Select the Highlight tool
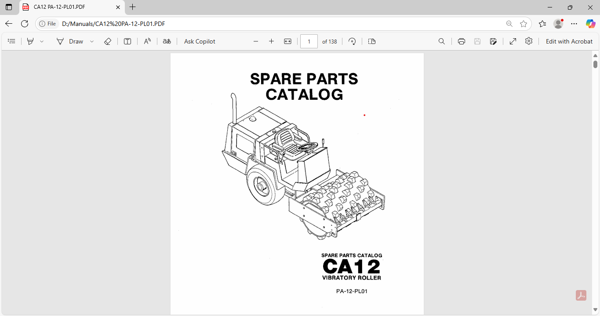 click(x=30, y=41)
